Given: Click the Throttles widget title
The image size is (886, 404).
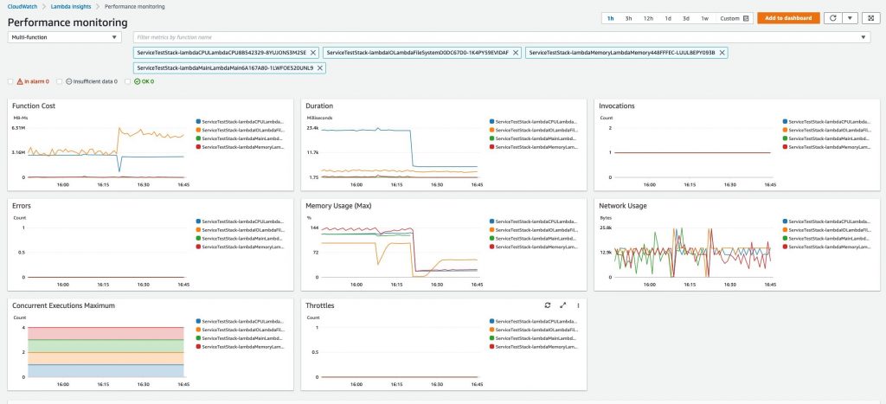Looking at the screenshot, I should click(x=320, y=305).
